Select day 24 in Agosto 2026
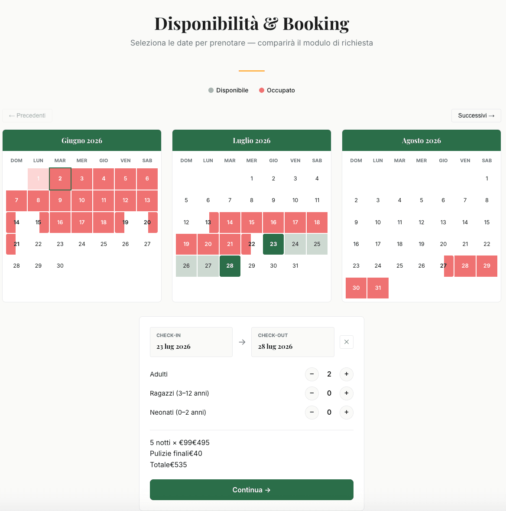Image resolution: width=506 pixels, height=511 pixels. [x=378, y=266]
